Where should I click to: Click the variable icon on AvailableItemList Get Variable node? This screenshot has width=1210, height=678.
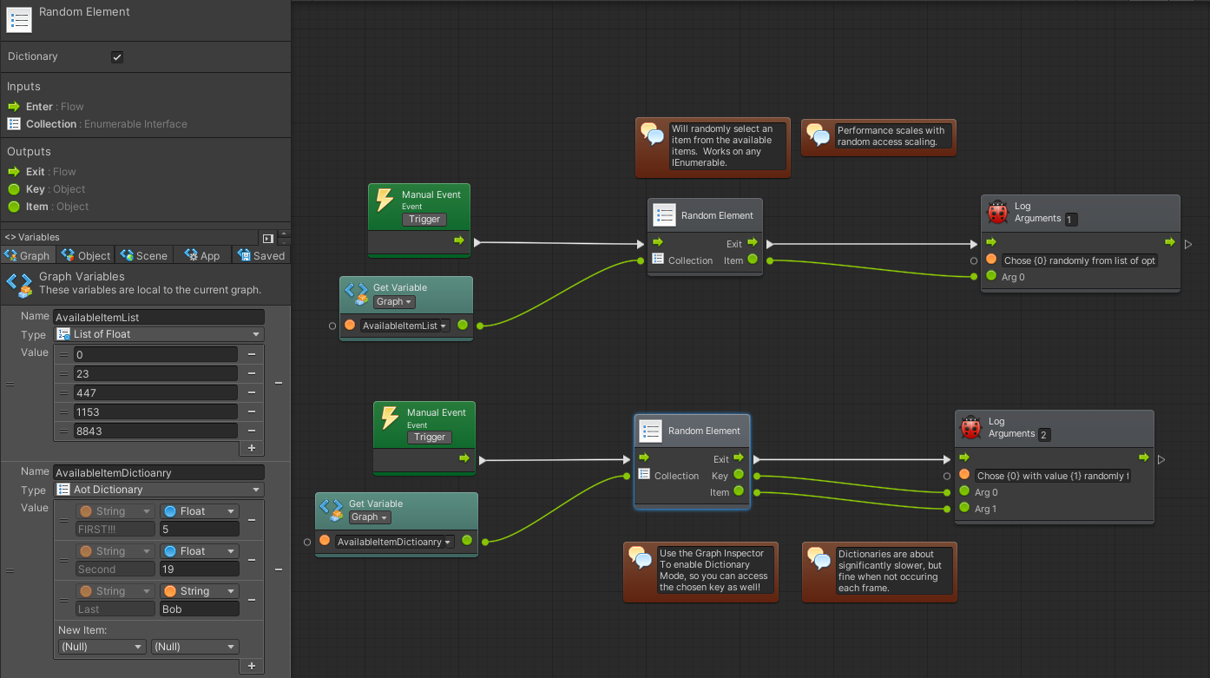point(356,293)
